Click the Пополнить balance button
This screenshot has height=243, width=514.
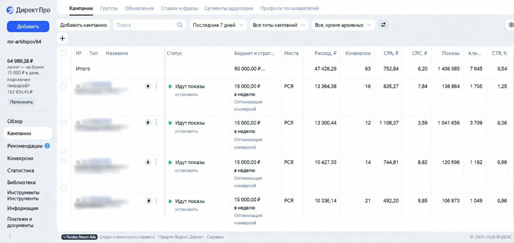pos(22,102)
